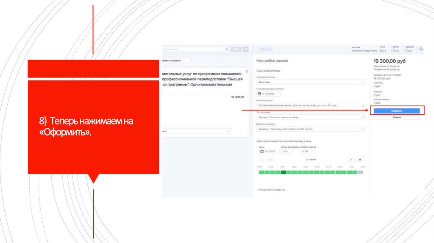434x243 pixels.
Task: Click the «Добавить продукты» button
Action: pyautogui.click(x=176, y=60)
